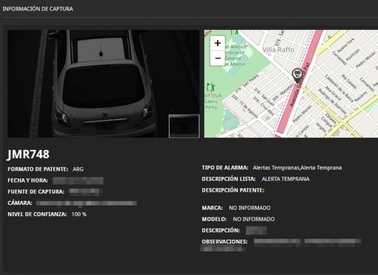Click the Nueva York street label
Screen dimensions: 378x275
click(x=346, y=45)
